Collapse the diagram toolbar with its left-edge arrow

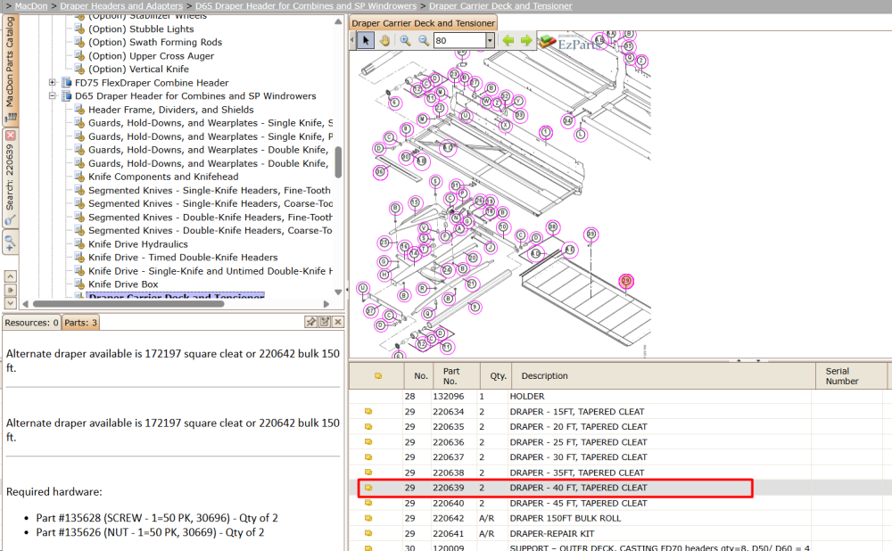352,40
